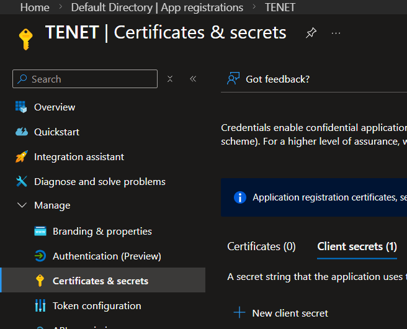Click the yellow key icon beside TENET title
The width and height of the screenshot is (407, 329).
pos(25,39)
